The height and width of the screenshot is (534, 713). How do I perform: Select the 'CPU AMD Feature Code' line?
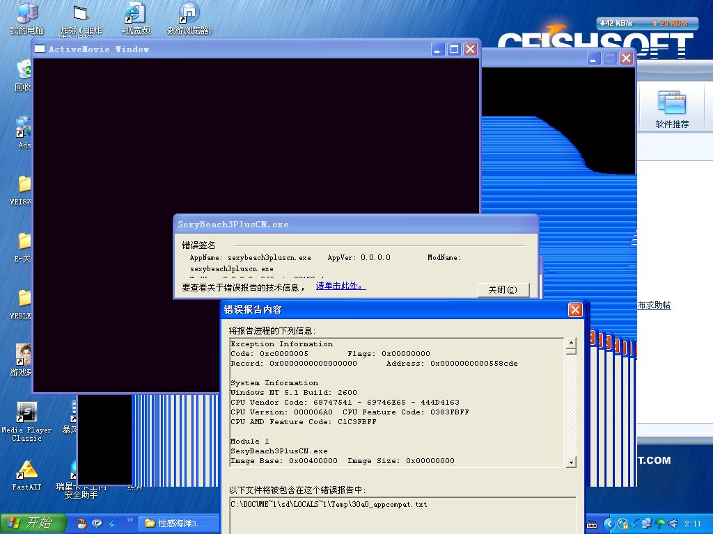coord(304,422)
